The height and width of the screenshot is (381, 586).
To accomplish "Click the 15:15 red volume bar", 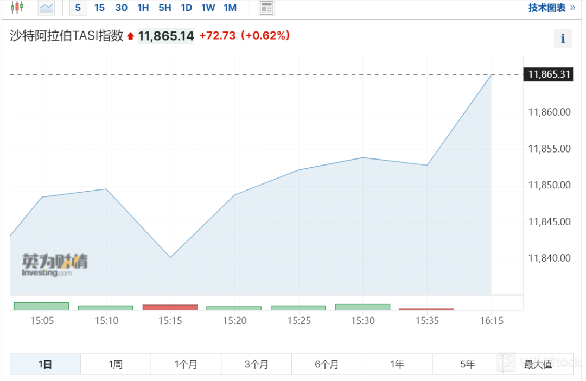I will click(x=170, y=307).
